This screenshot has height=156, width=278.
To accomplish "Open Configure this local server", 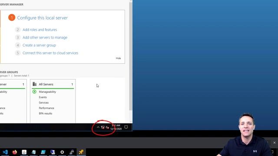I will (x=43, y=18).
